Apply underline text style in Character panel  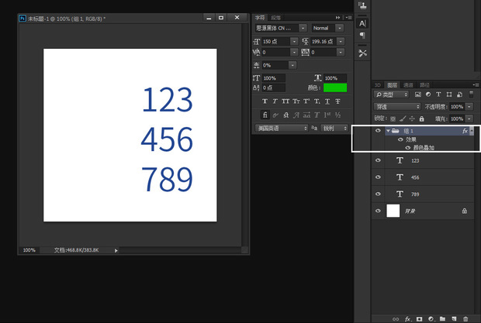[x=327, y=101]
